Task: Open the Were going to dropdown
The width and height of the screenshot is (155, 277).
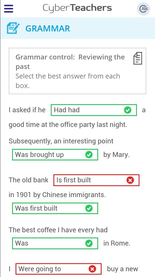Action: (59, 269)
